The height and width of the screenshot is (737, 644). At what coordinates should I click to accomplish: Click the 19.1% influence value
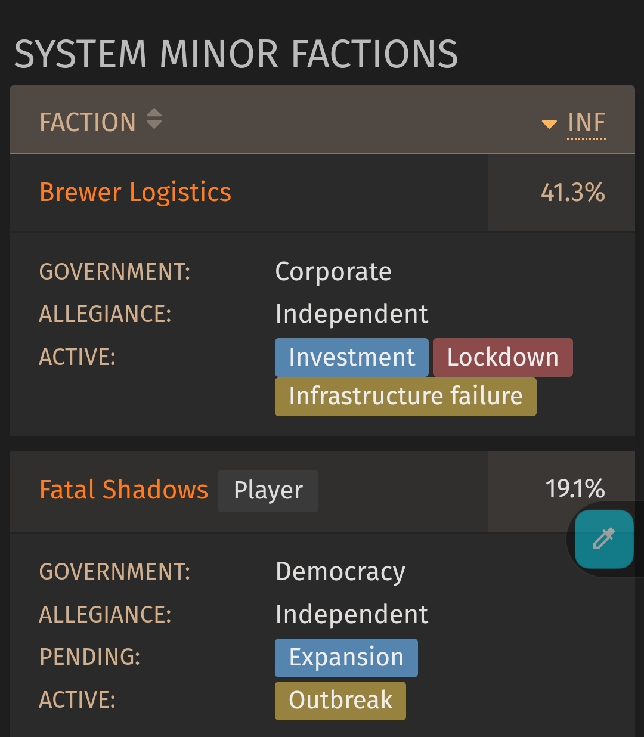pos(575,489)
